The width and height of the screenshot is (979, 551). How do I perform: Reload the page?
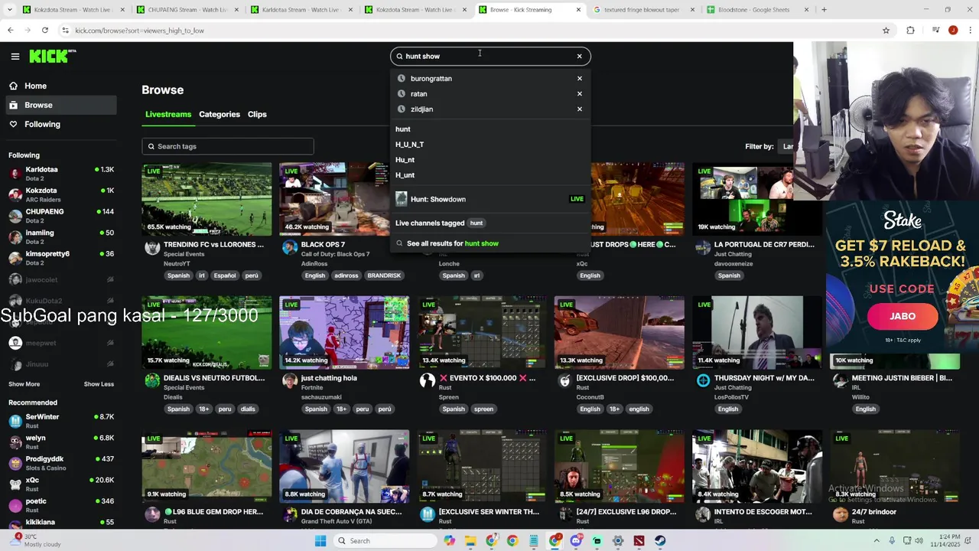(45, 30)
